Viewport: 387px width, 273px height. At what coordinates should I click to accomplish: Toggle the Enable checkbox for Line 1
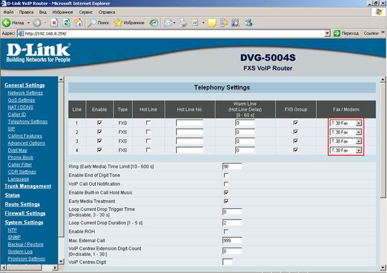pyautogui.click(x=98, y=123)
